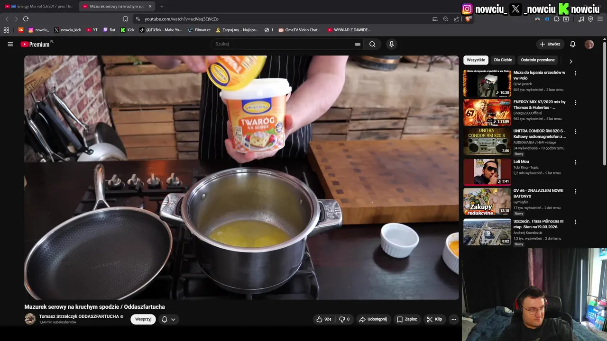Open 'GV #6 - ZNALAZŁEM NOWE BATONY' thumbnail

[487, 201]
